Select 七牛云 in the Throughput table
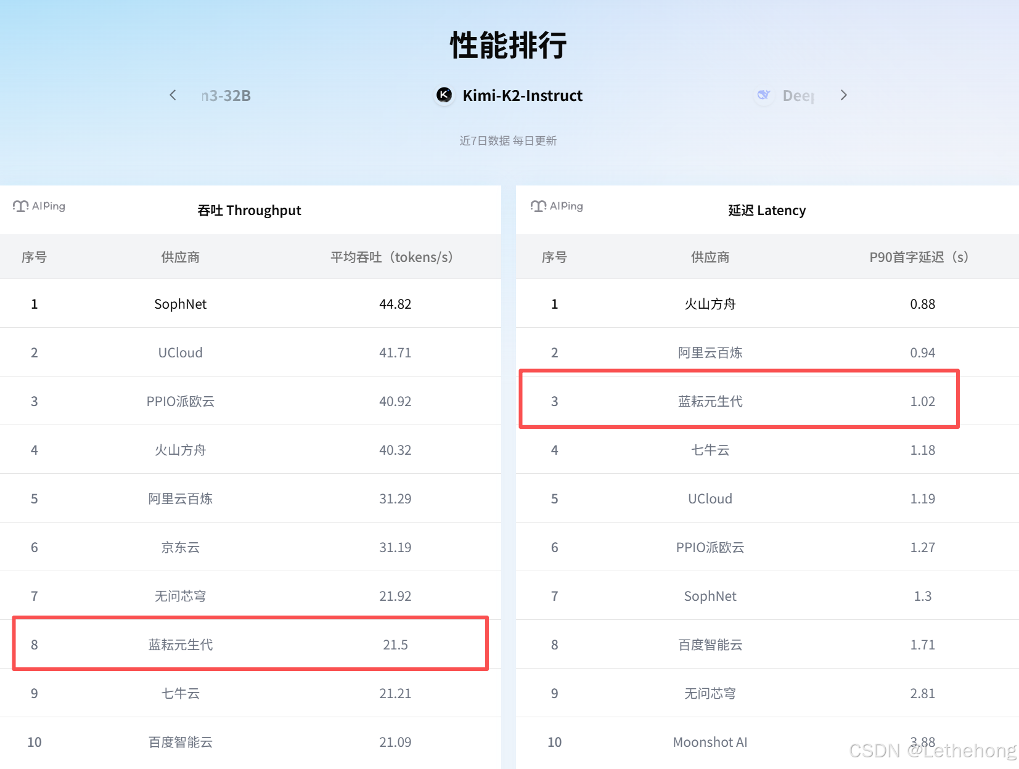1019x769 pixels. pos(180,693)
